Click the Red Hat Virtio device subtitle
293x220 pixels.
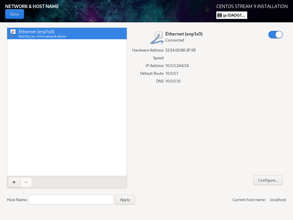click(42, 36)
